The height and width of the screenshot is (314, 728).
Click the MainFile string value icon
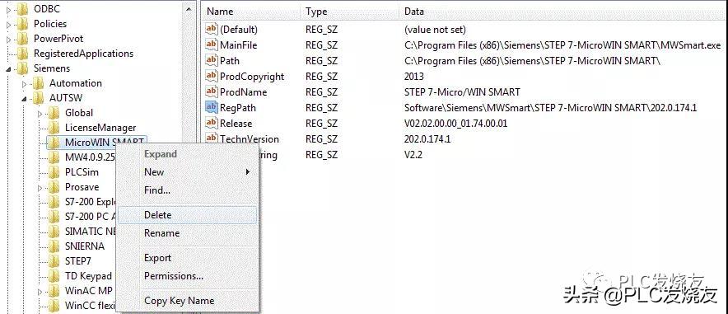212,45
